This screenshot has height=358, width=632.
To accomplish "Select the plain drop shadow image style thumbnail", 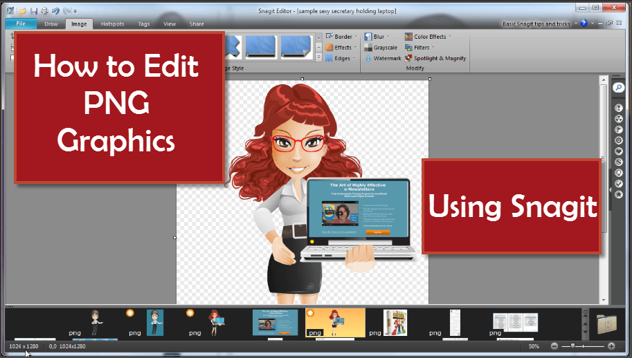I will coord(261,47).
